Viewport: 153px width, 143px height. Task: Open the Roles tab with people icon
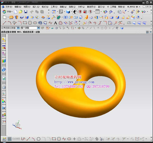pyautogui.click(x=4, y=115)
